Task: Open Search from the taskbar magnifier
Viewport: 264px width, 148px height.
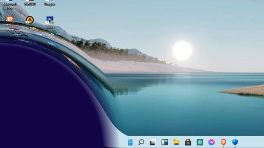Action: [x=141, y=142]
